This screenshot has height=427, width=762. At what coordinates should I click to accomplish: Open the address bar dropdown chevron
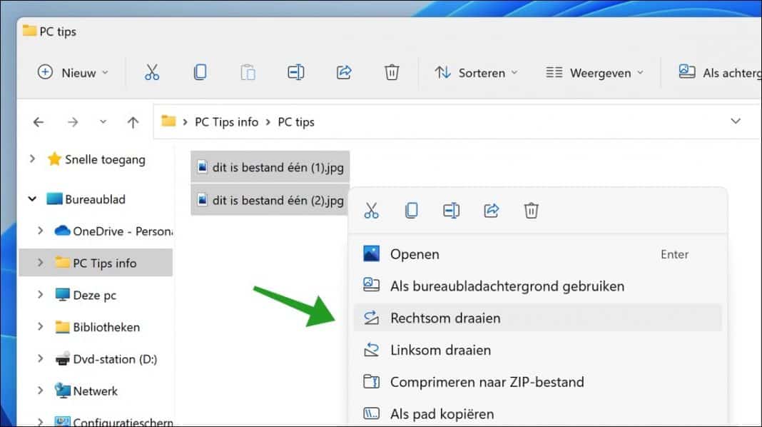click(736, 121)
